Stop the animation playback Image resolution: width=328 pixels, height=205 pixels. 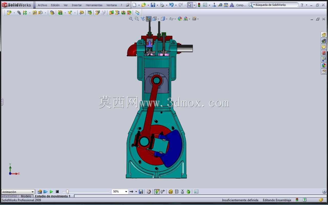tap(57, 192)
